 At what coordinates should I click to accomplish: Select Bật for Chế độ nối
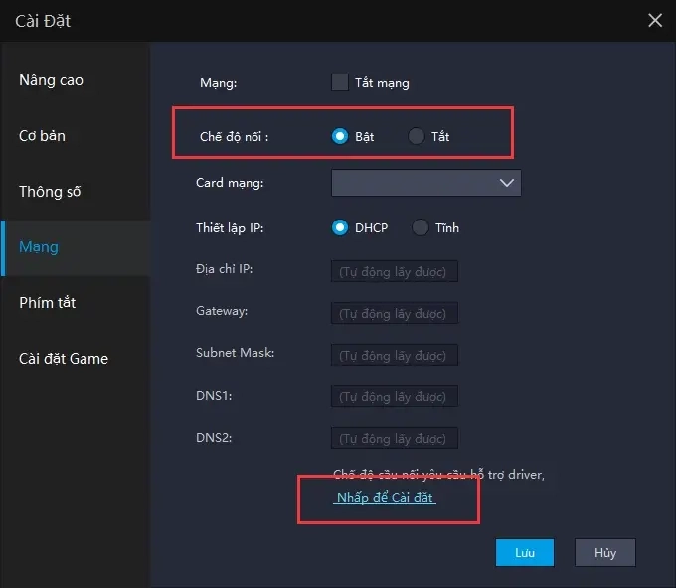340,136
